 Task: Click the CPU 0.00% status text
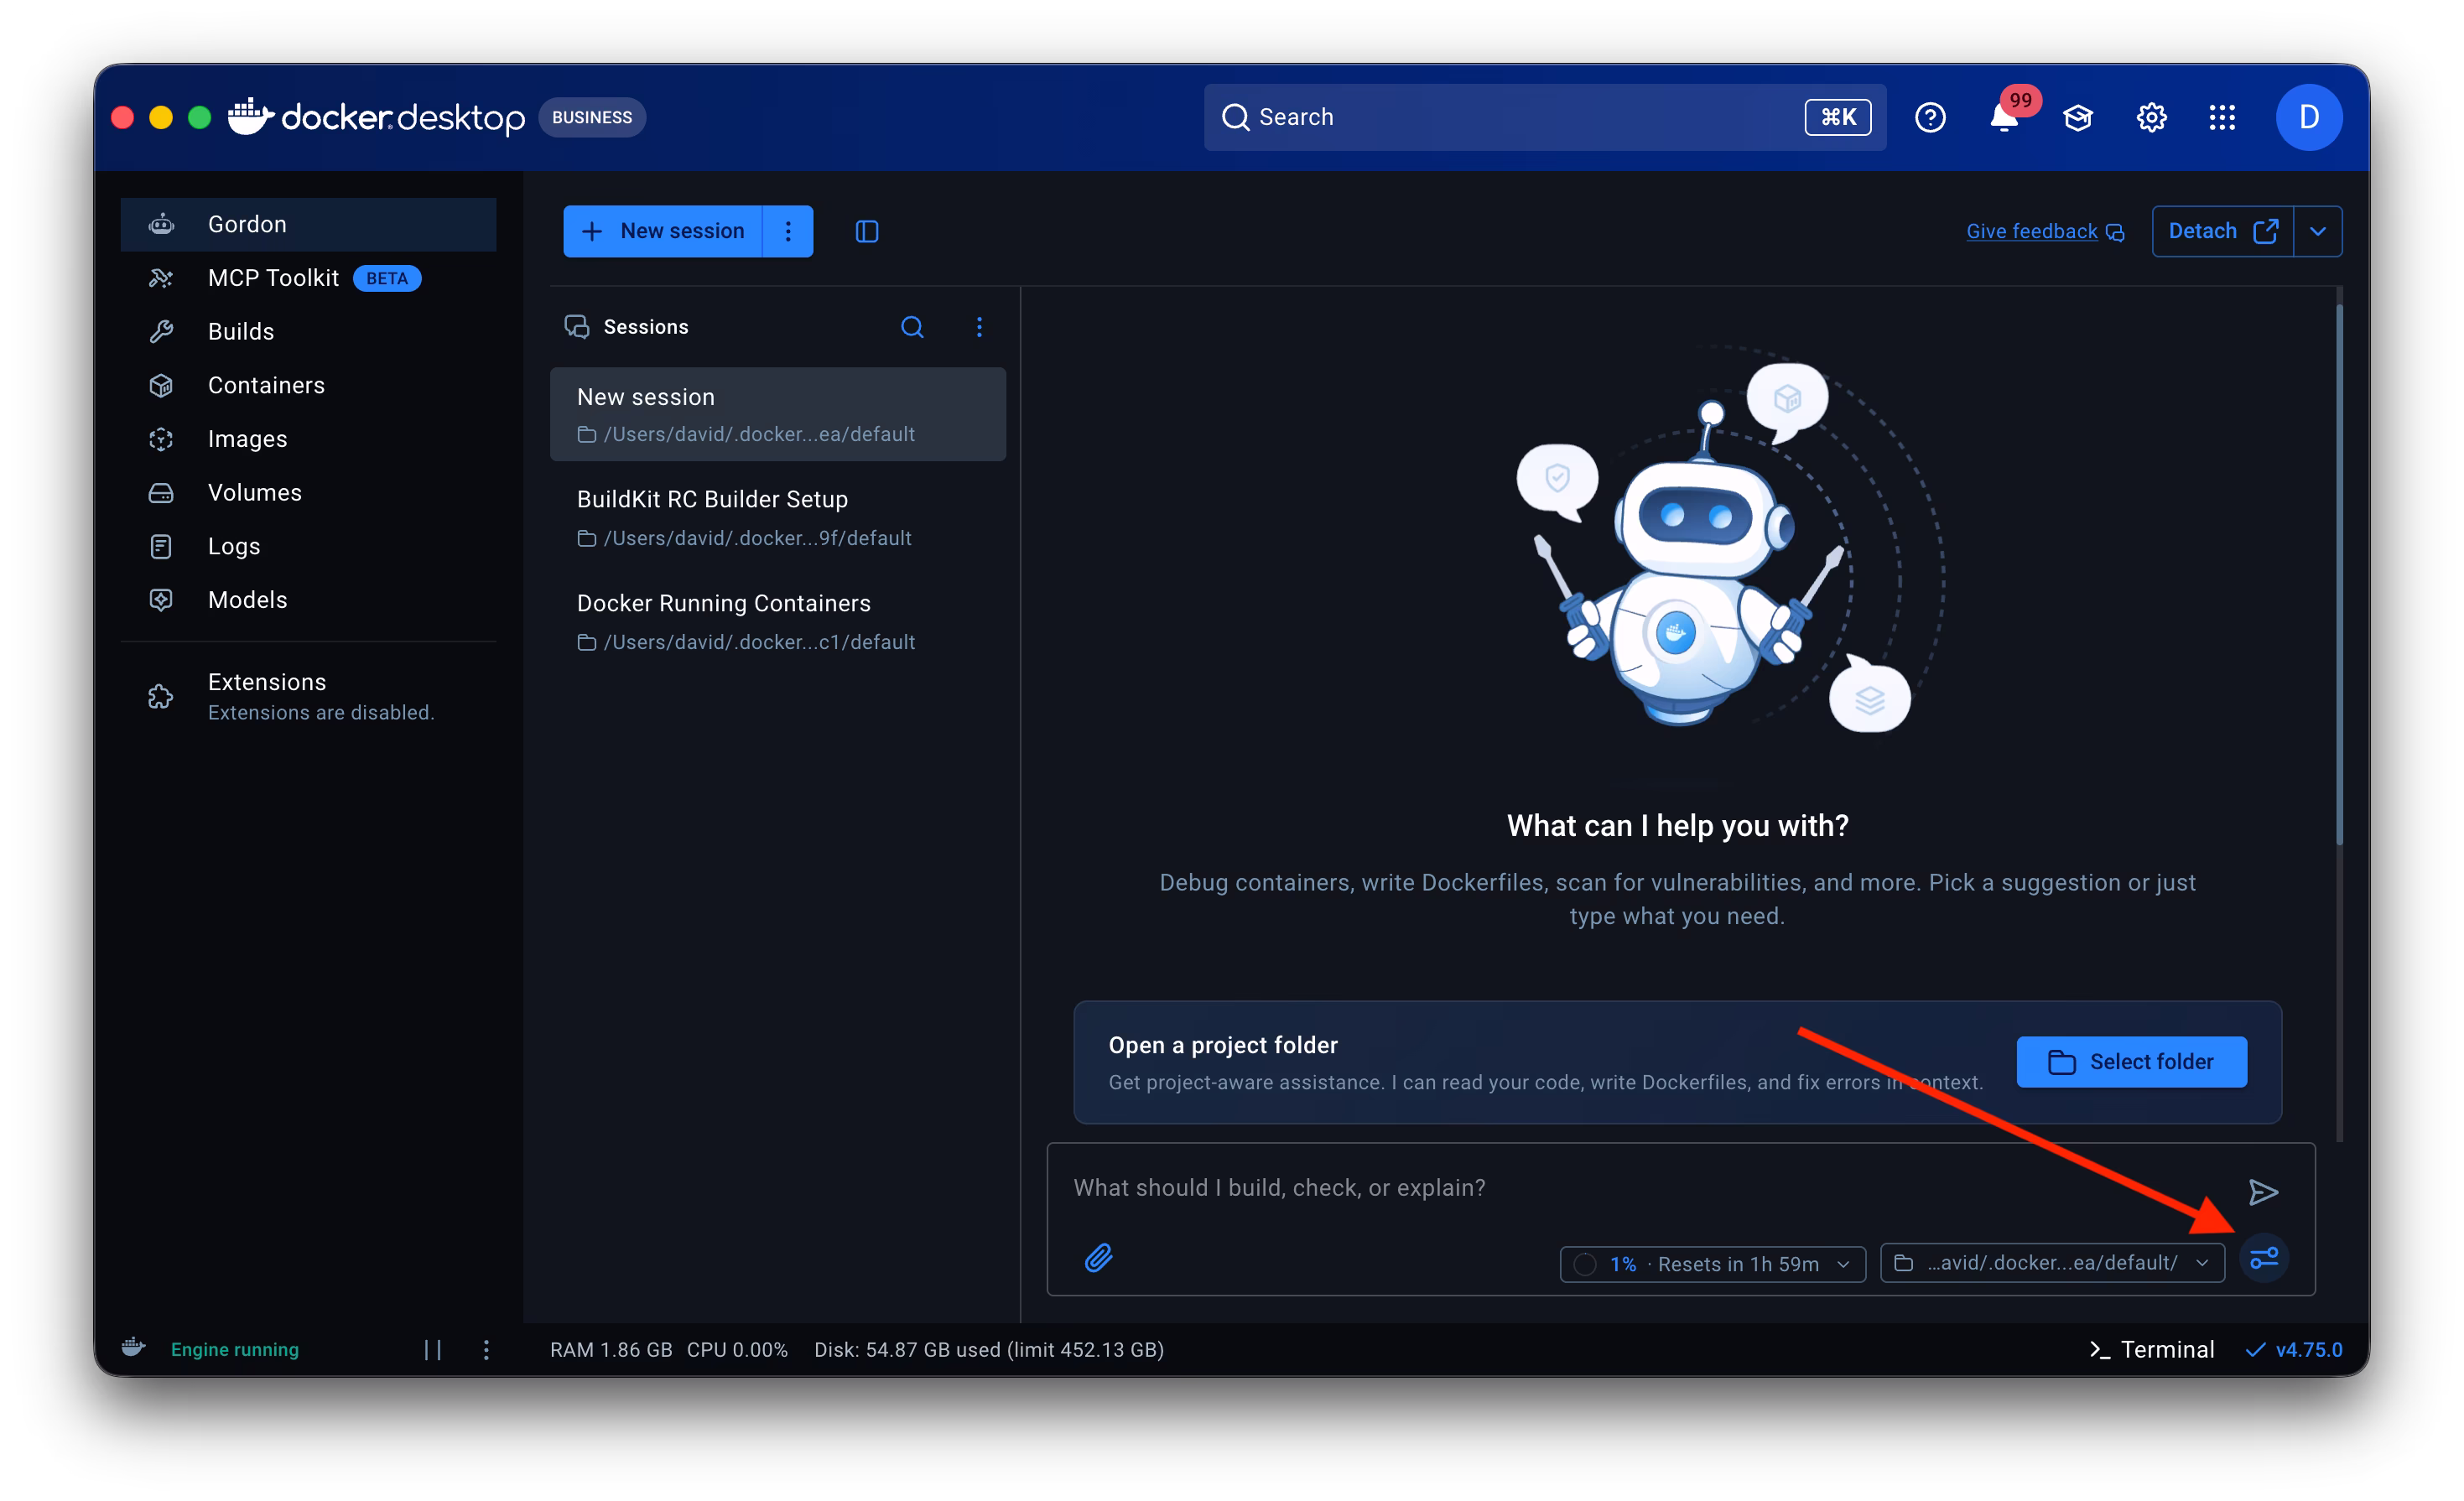(x=737, y=1350)
